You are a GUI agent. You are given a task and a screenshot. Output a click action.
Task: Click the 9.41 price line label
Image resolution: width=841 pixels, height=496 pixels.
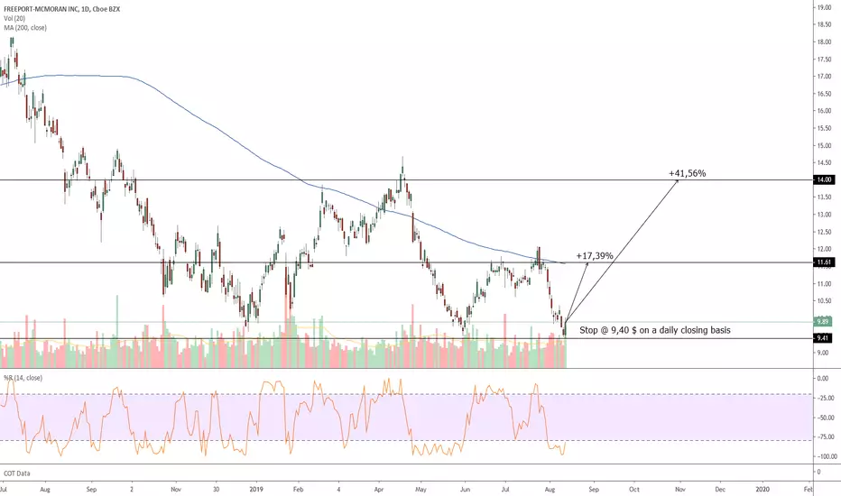pos(823,338)
